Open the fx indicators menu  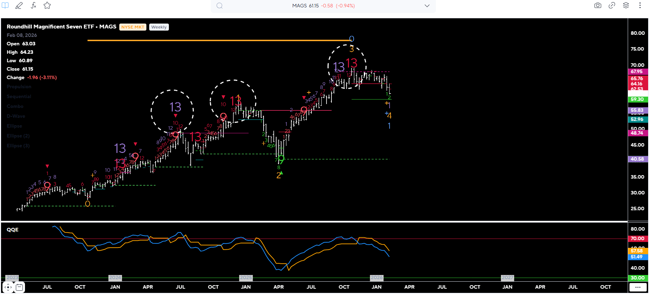point(33,6)
